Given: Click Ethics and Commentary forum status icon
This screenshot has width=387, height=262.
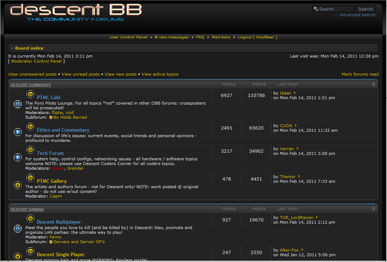Looking at the screenshot, I should [17, 132].
